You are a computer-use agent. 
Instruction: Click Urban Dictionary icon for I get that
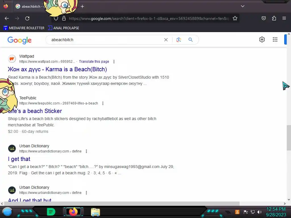click(x=12, y=148)
